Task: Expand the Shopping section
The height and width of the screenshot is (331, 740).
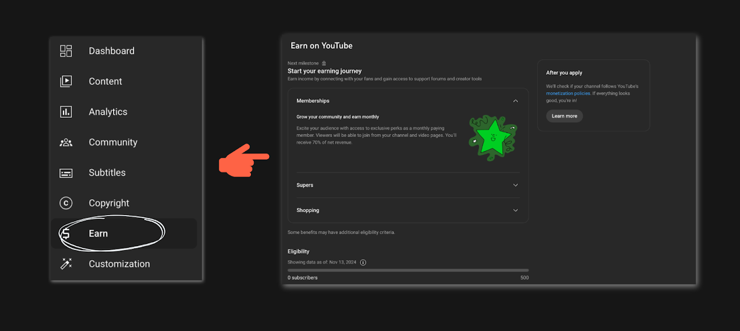Action: coord(515,210)
